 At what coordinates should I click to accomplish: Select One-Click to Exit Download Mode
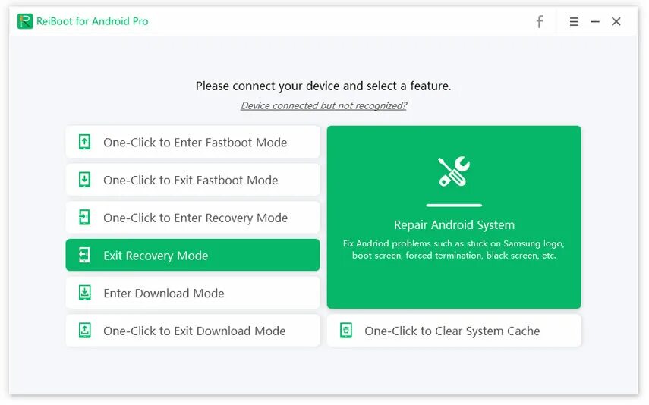coord(194,331)
